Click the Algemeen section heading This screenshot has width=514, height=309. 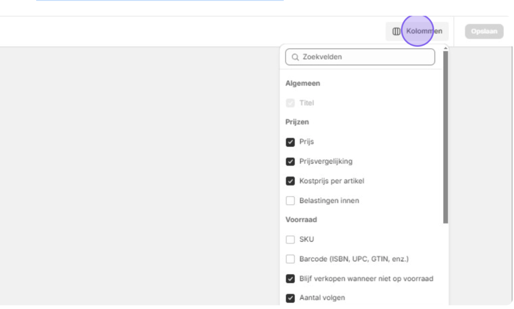[303, 83]
